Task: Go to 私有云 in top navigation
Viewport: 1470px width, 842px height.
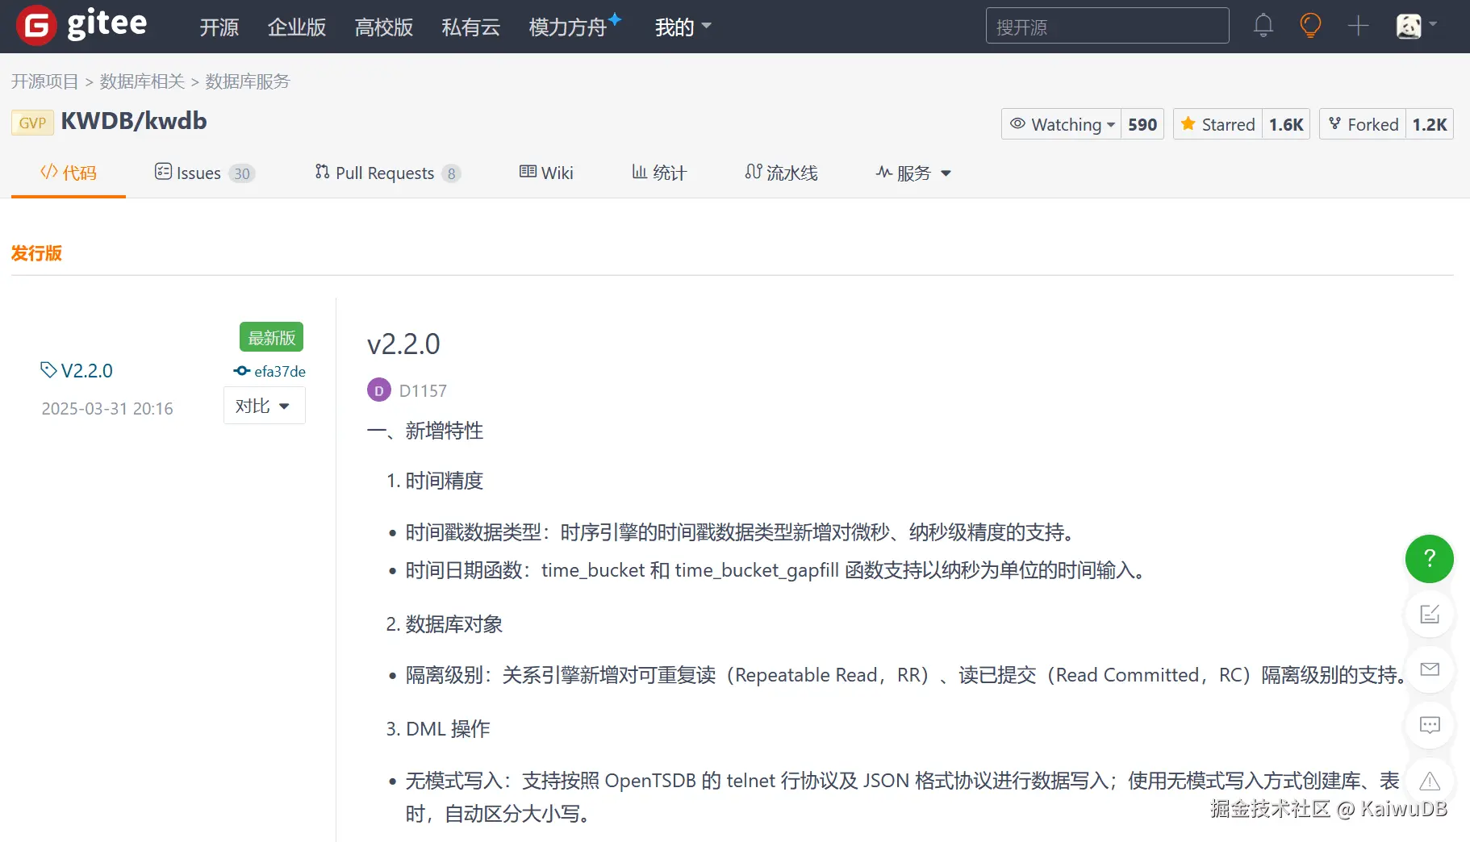Action: click(x=471, y=27)
